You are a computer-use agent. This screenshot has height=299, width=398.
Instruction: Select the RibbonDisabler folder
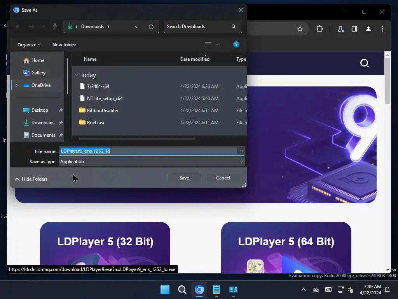click(102, 110)
